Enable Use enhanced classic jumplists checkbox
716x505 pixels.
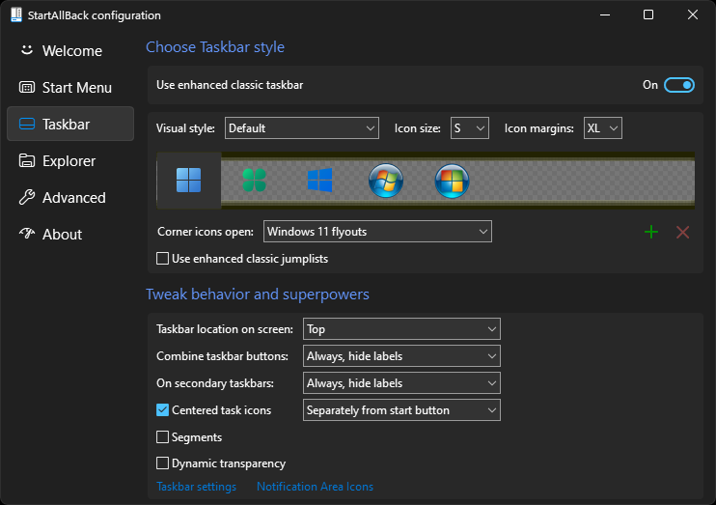point(162,259)
